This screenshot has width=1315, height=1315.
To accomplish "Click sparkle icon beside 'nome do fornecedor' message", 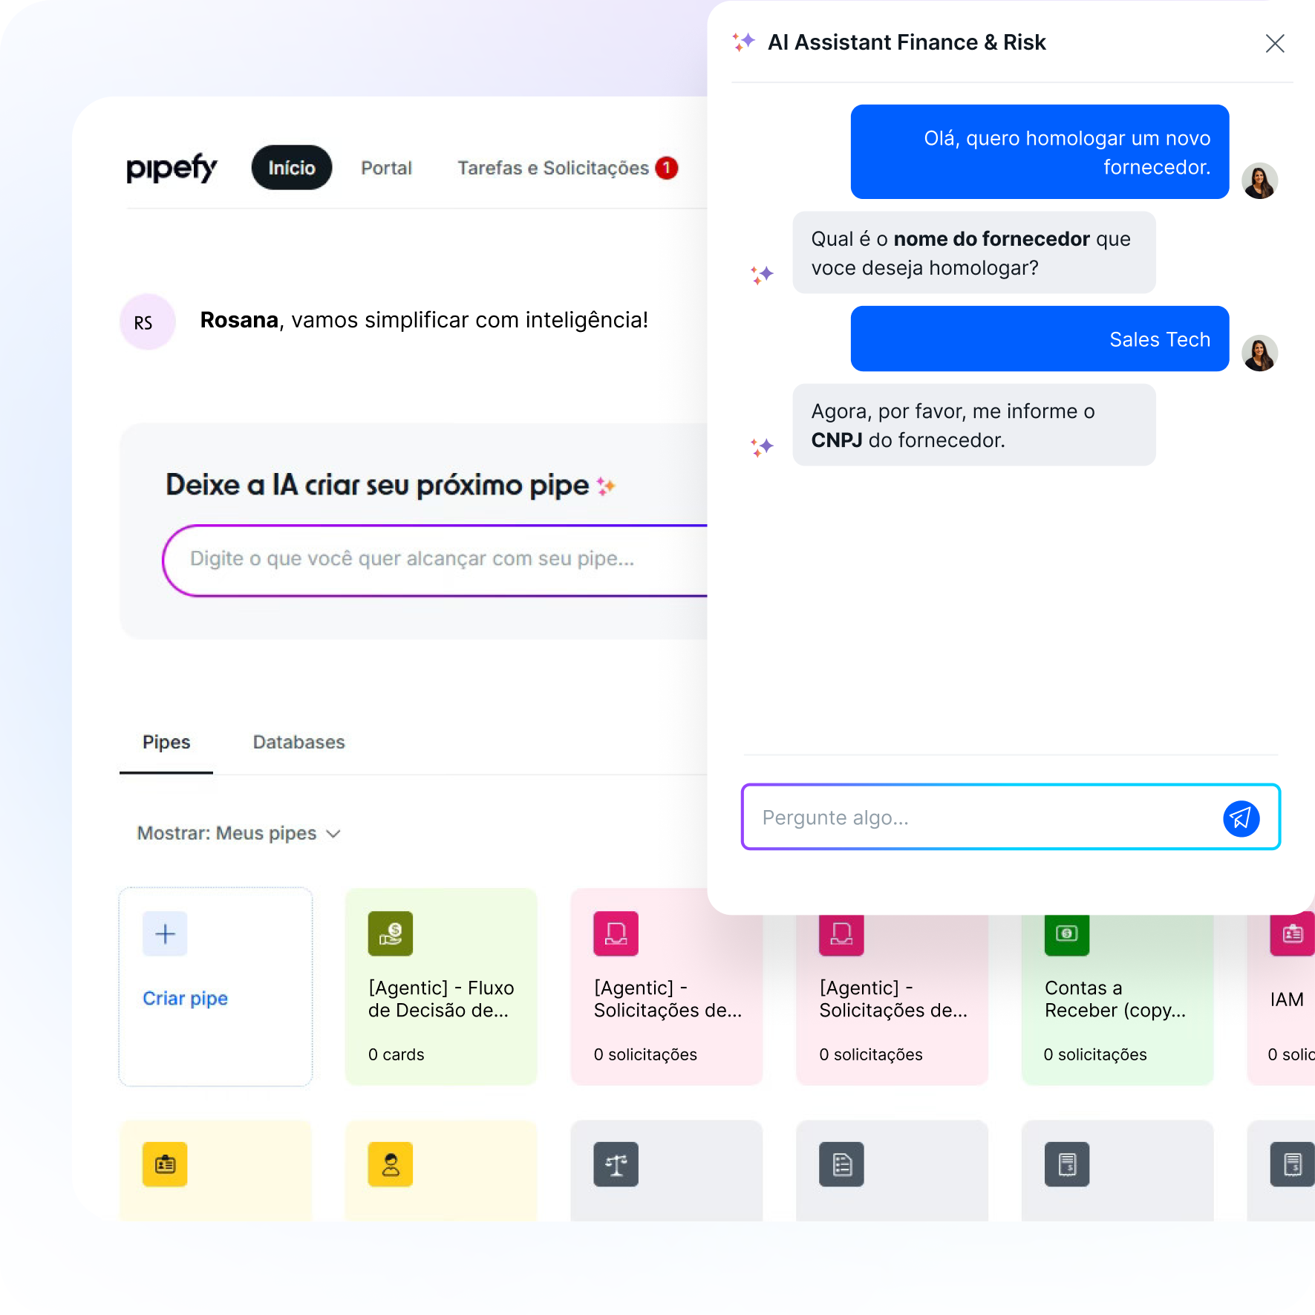I will (x=762, y=275).
